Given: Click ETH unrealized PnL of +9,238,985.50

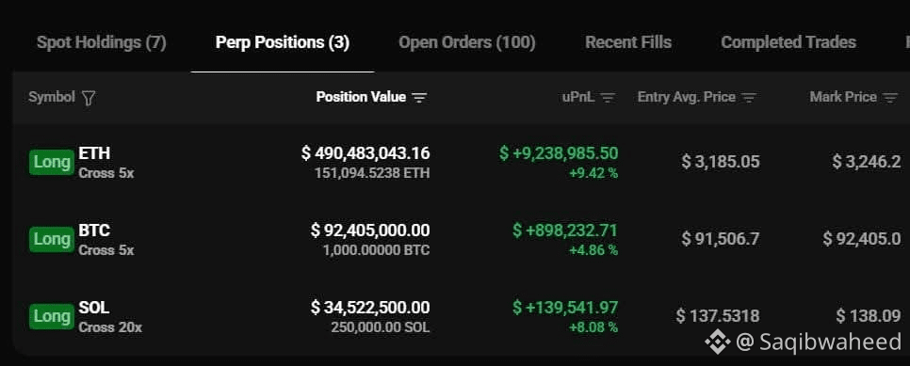Looking at the screenshot, I should click(x=559, y=153).
